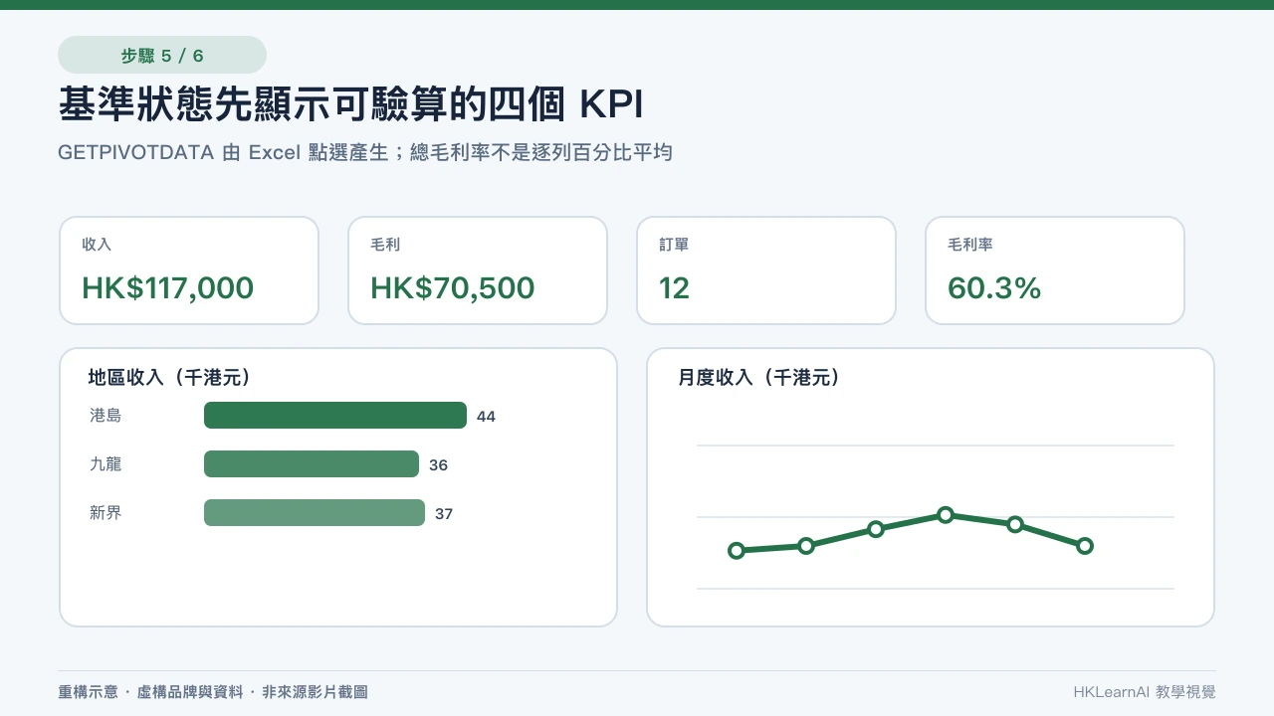The width and height of the screenshot is (1274, 716).
Task: Click the HK$70,500 gross profit value
Action: pyautogui.click(x=452, y=288)
